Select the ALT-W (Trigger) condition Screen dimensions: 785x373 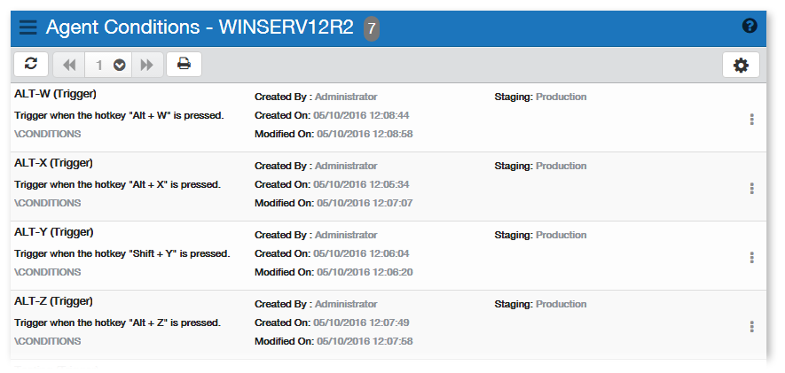[x=55, y=94]
